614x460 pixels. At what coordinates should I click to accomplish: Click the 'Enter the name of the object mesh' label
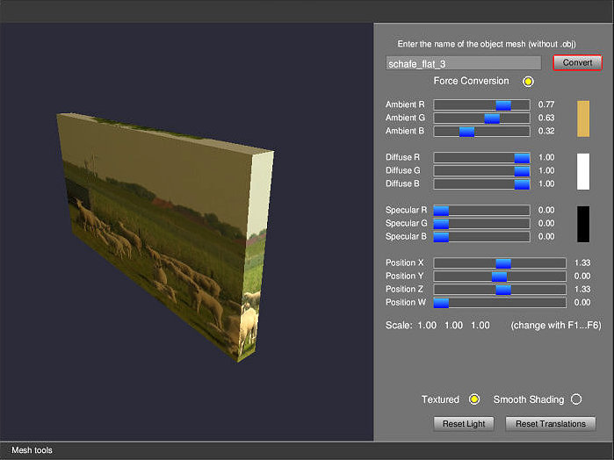(x=487, y=44)
